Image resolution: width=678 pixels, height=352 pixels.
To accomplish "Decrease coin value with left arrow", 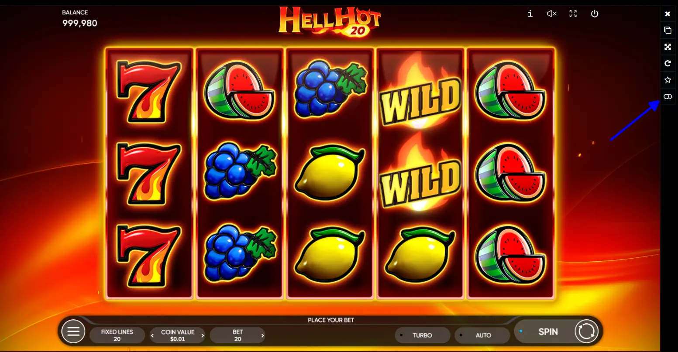I will [x=152, y=335].
